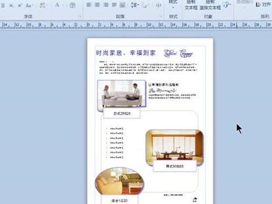Viewport: 272px width, 204px height.
Task: Apply superscript formatting
Action: pyautogui.click(x=20, y=6)
